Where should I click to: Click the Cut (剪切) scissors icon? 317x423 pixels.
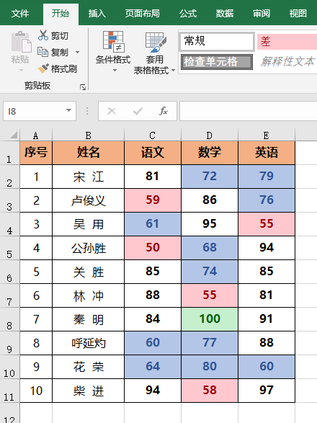pyautogui.click(x=43, y=35)
